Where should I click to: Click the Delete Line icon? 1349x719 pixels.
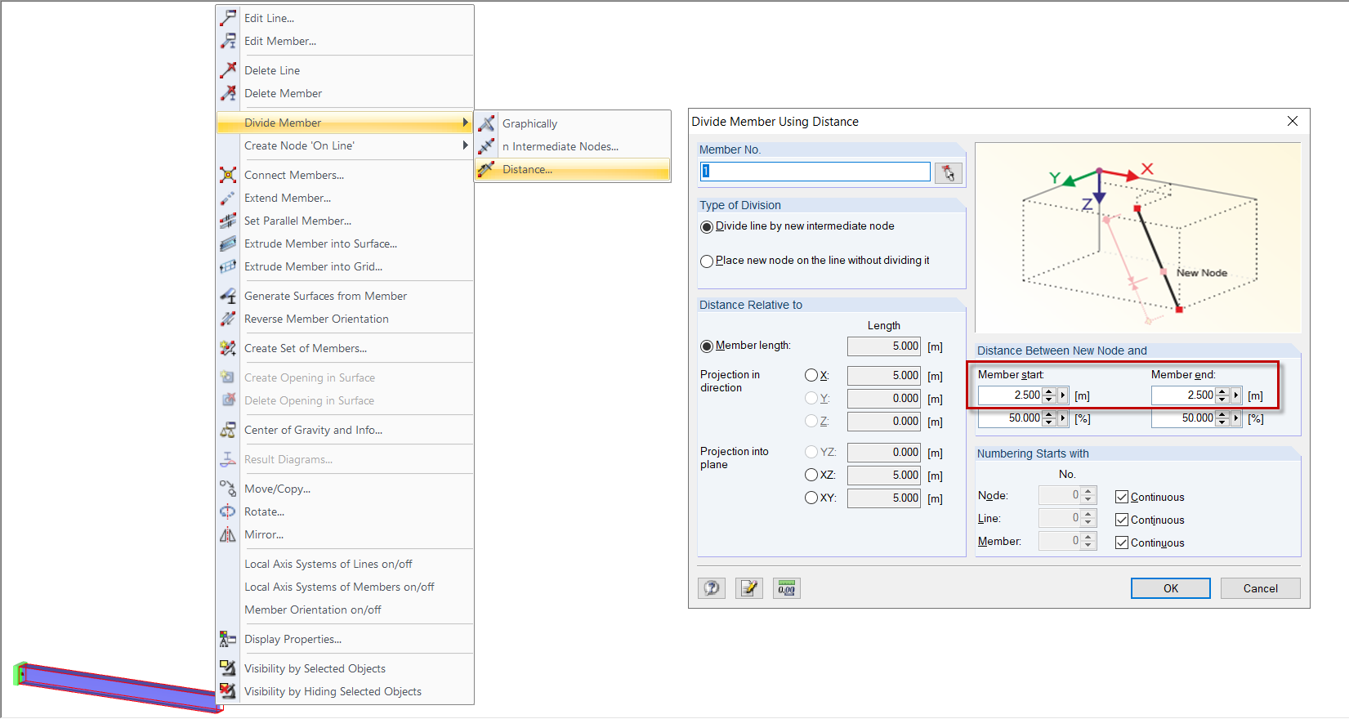[x=228, y=69]
